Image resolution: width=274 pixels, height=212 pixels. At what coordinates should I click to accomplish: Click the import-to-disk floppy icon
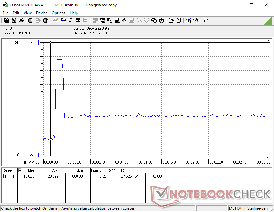[x=14, y=20]
